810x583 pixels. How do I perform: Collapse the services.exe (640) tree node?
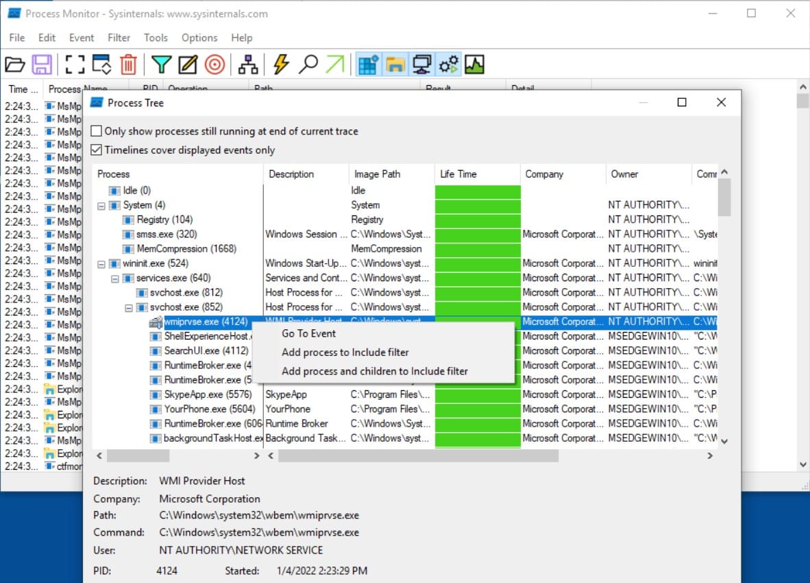[114, 278]
